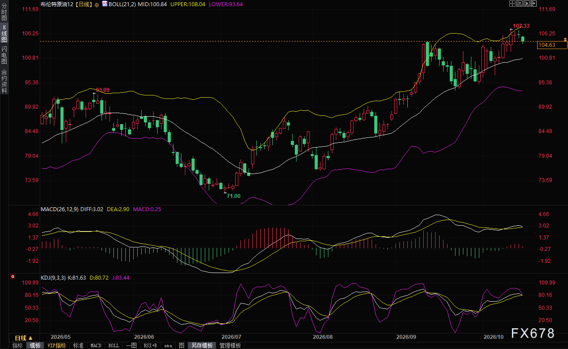This screenshot has width=568, height=349.
Task: Open the 闪电图 side tab
Action: click(4, 55)
